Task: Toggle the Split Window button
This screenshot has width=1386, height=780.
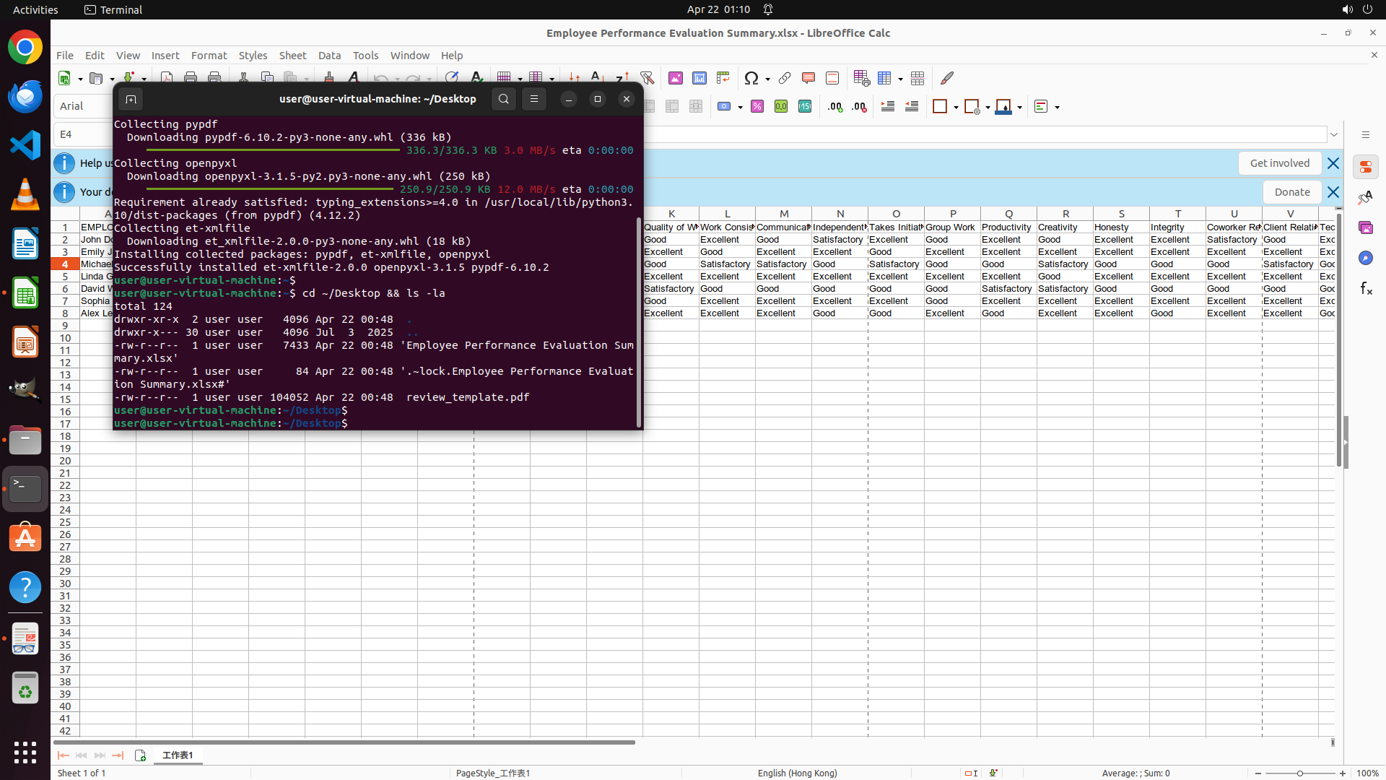Action: pyautogui.click(x=918, y=78)
